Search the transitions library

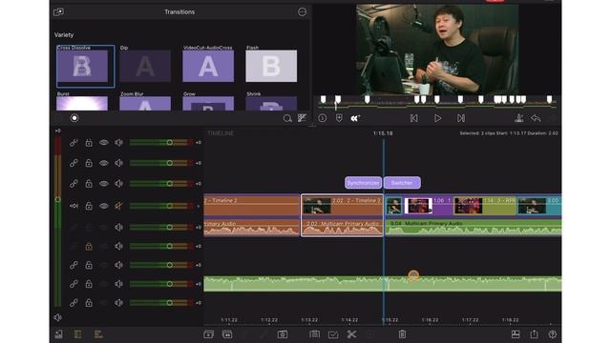(287, 118)
